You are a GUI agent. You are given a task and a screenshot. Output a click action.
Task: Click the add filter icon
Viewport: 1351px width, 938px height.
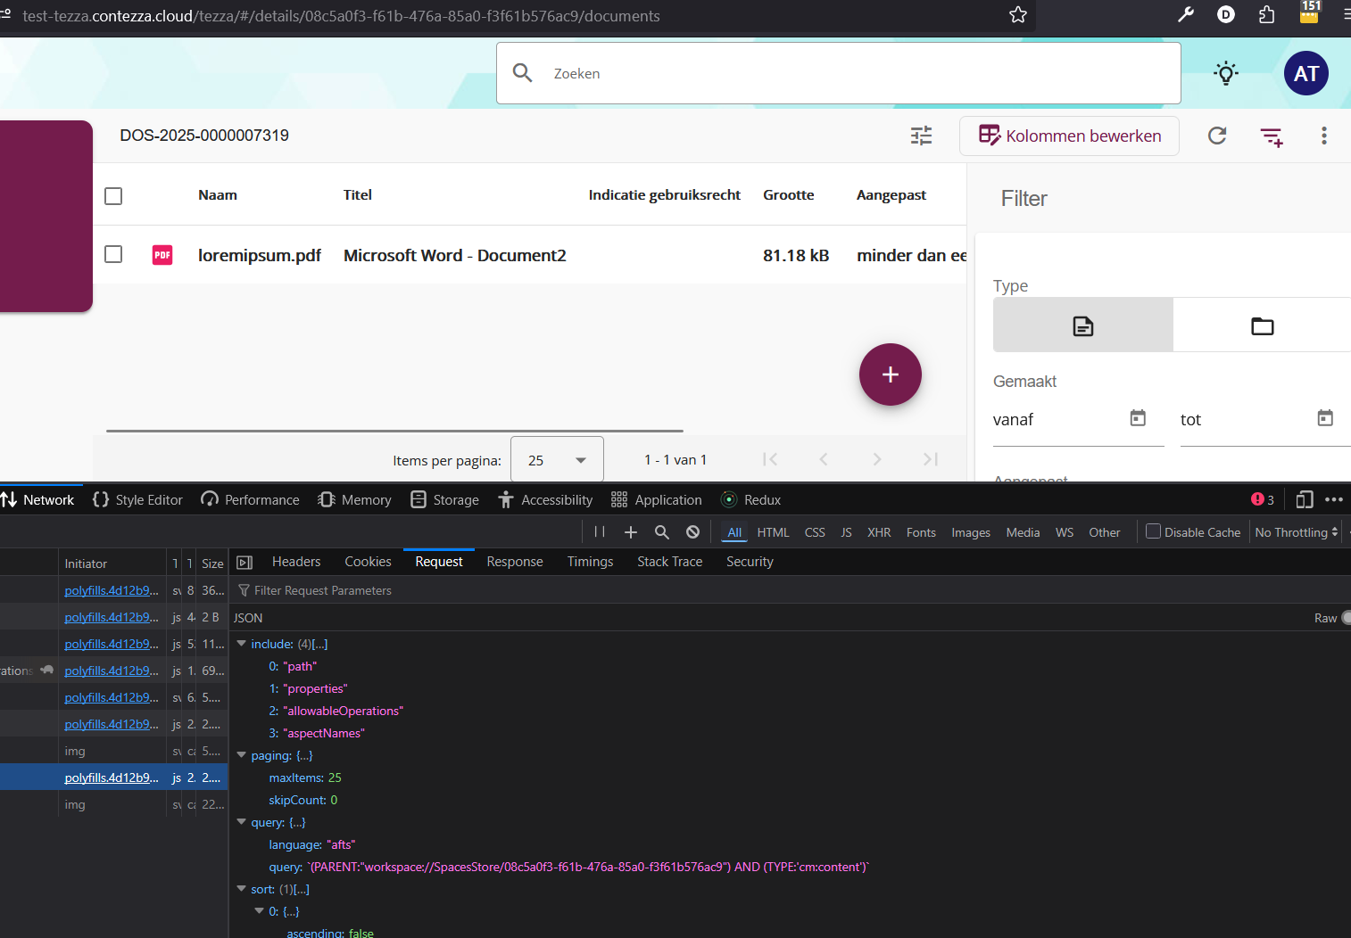click(1271, 136)
